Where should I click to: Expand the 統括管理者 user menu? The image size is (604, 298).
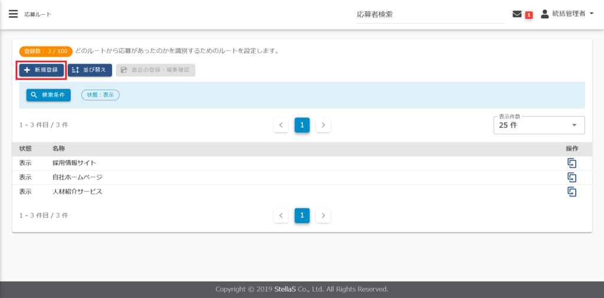coord(567,14)
